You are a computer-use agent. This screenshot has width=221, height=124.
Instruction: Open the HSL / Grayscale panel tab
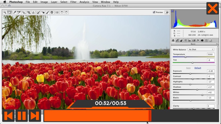185,40
